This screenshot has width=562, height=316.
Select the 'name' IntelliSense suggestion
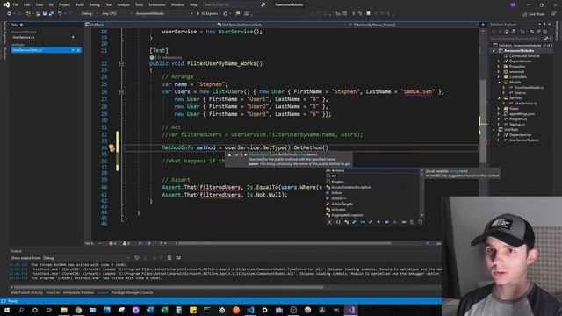coord(372,171)
